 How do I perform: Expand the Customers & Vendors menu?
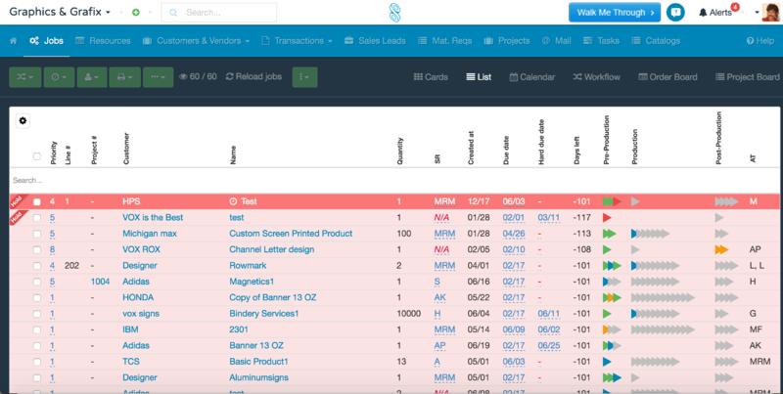196,41
